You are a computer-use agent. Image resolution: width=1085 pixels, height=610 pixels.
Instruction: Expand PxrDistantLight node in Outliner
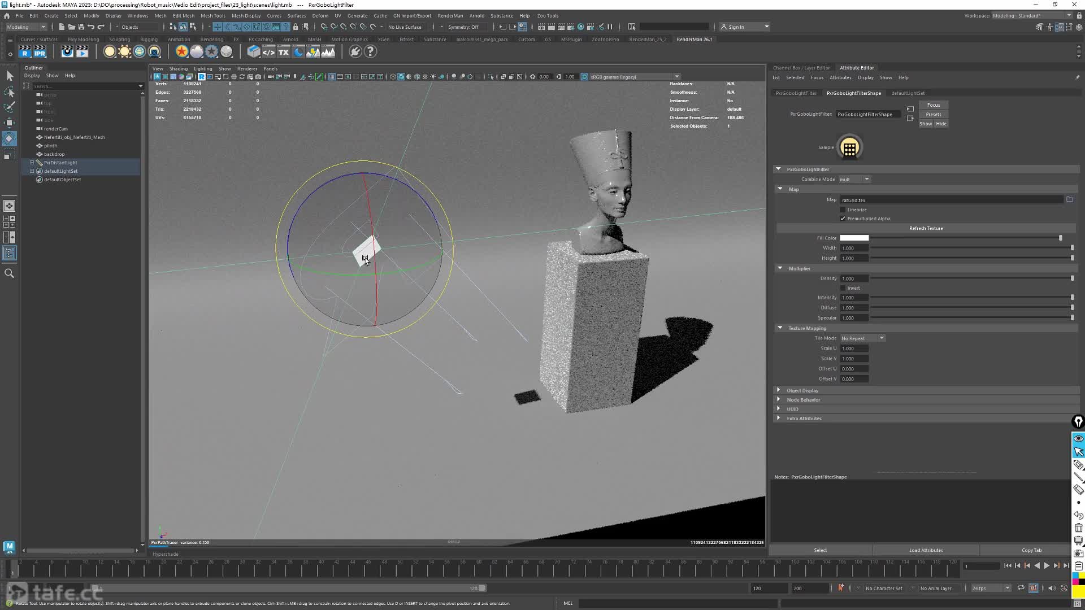point(32,163)
